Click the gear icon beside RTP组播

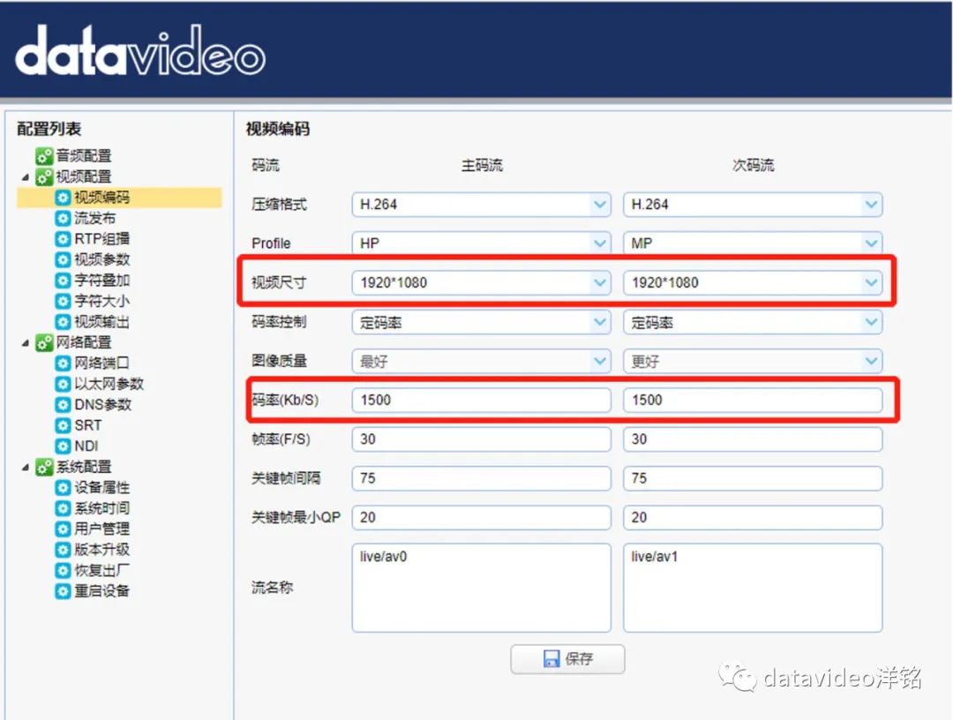pos(63,239)
